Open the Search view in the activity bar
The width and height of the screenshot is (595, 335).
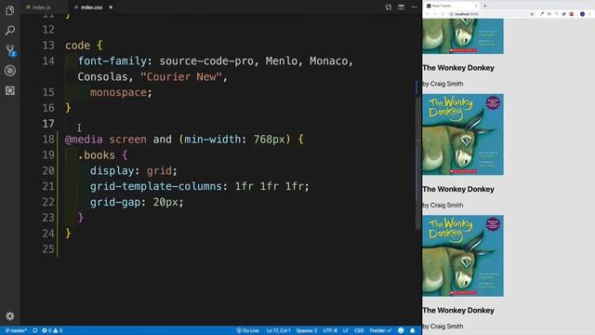[x=10, y=30]
